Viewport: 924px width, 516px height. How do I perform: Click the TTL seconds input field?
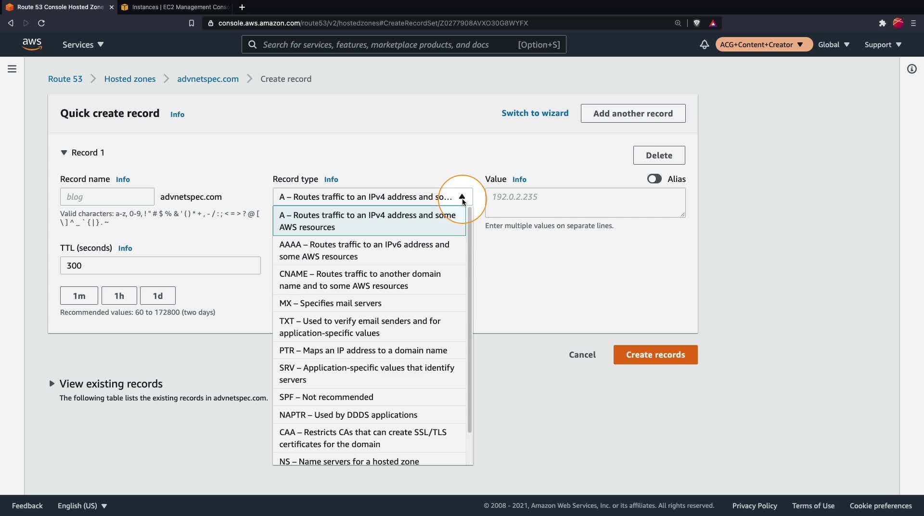coord(160,266)
